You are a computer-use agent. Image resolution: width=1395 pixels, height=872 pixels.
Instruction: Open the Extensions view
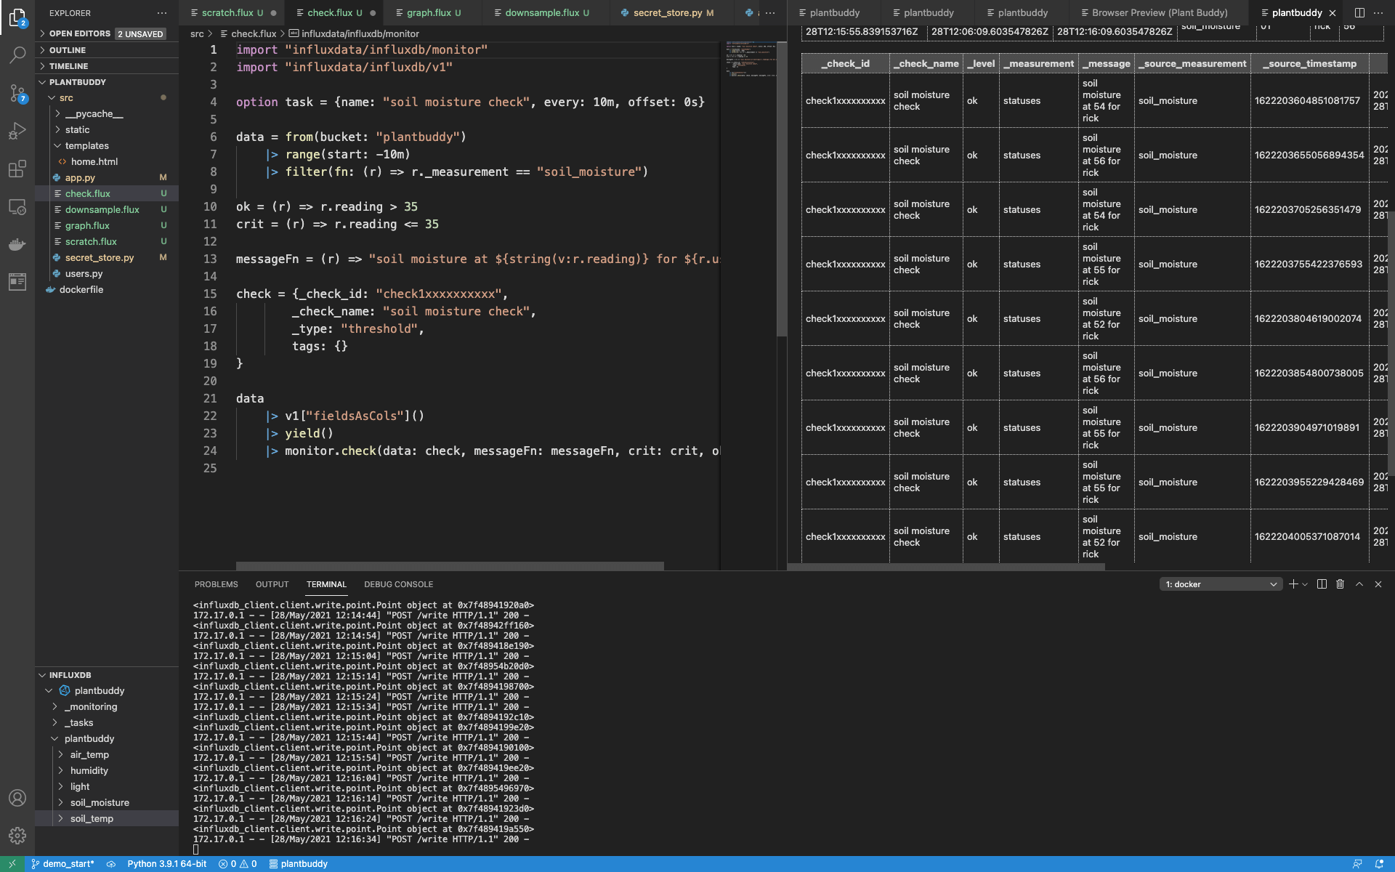click(17, 169)
